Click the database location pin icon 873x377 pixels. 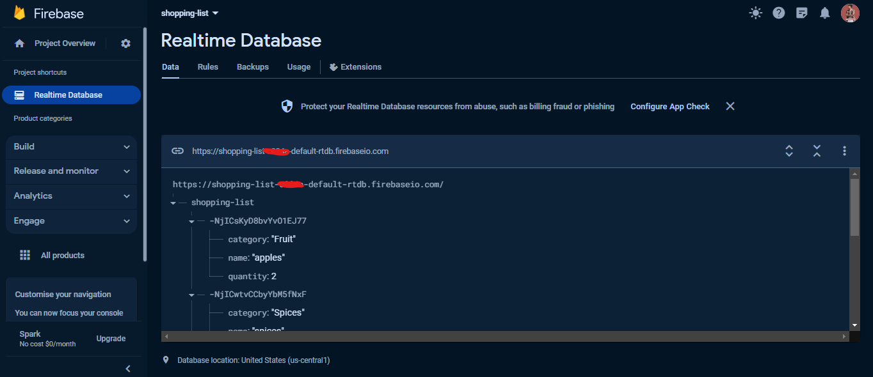(x=166, y=360)
